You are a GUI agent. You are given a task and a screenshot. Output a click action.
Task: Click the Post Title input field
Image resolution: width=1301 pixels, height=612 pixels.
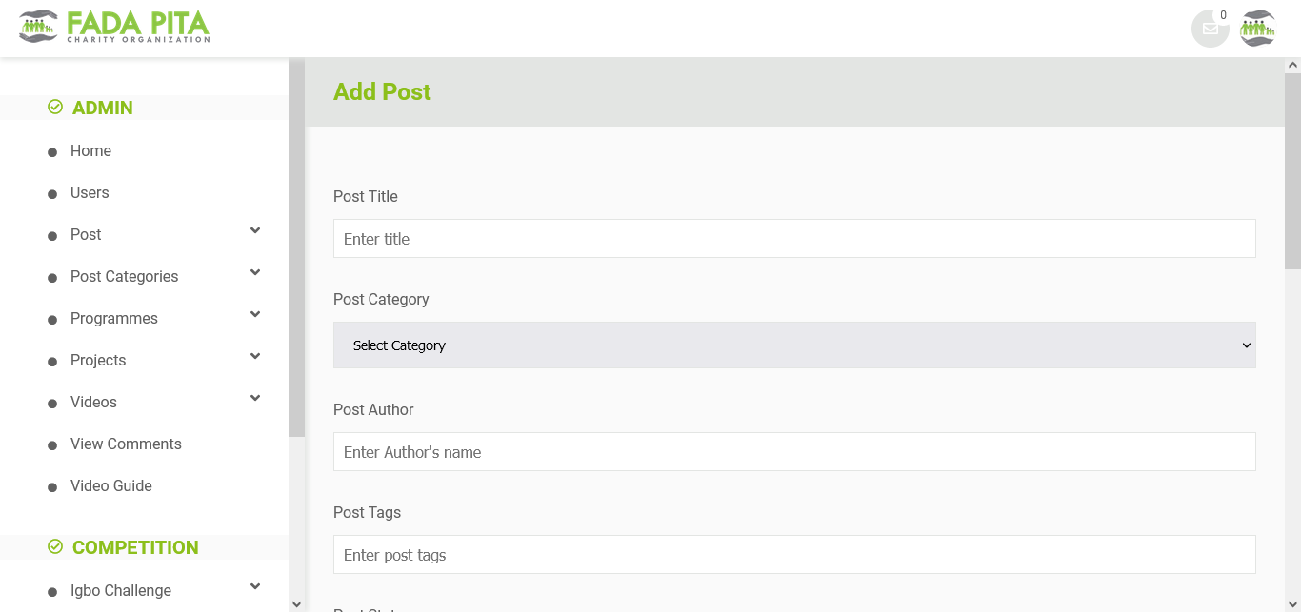point(794,239)
